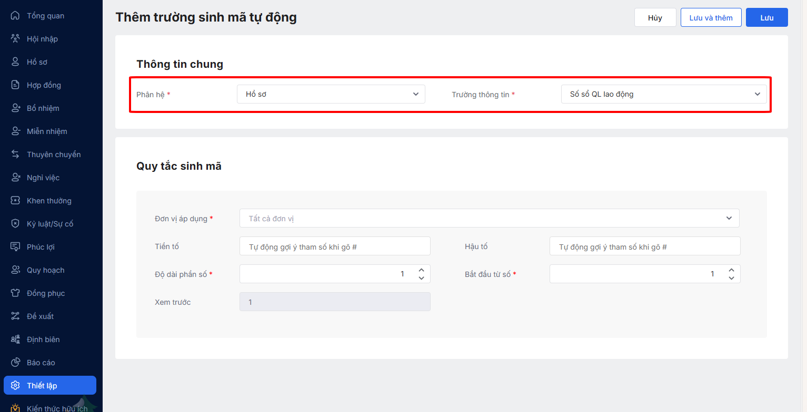807x412 pixels.
Task: Go to Quy hoạch menu item
Action: (x=45, y=270)
